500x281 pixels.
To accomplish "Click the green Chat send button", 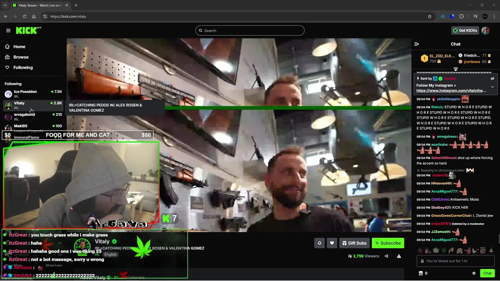I will tap(487, 273).
